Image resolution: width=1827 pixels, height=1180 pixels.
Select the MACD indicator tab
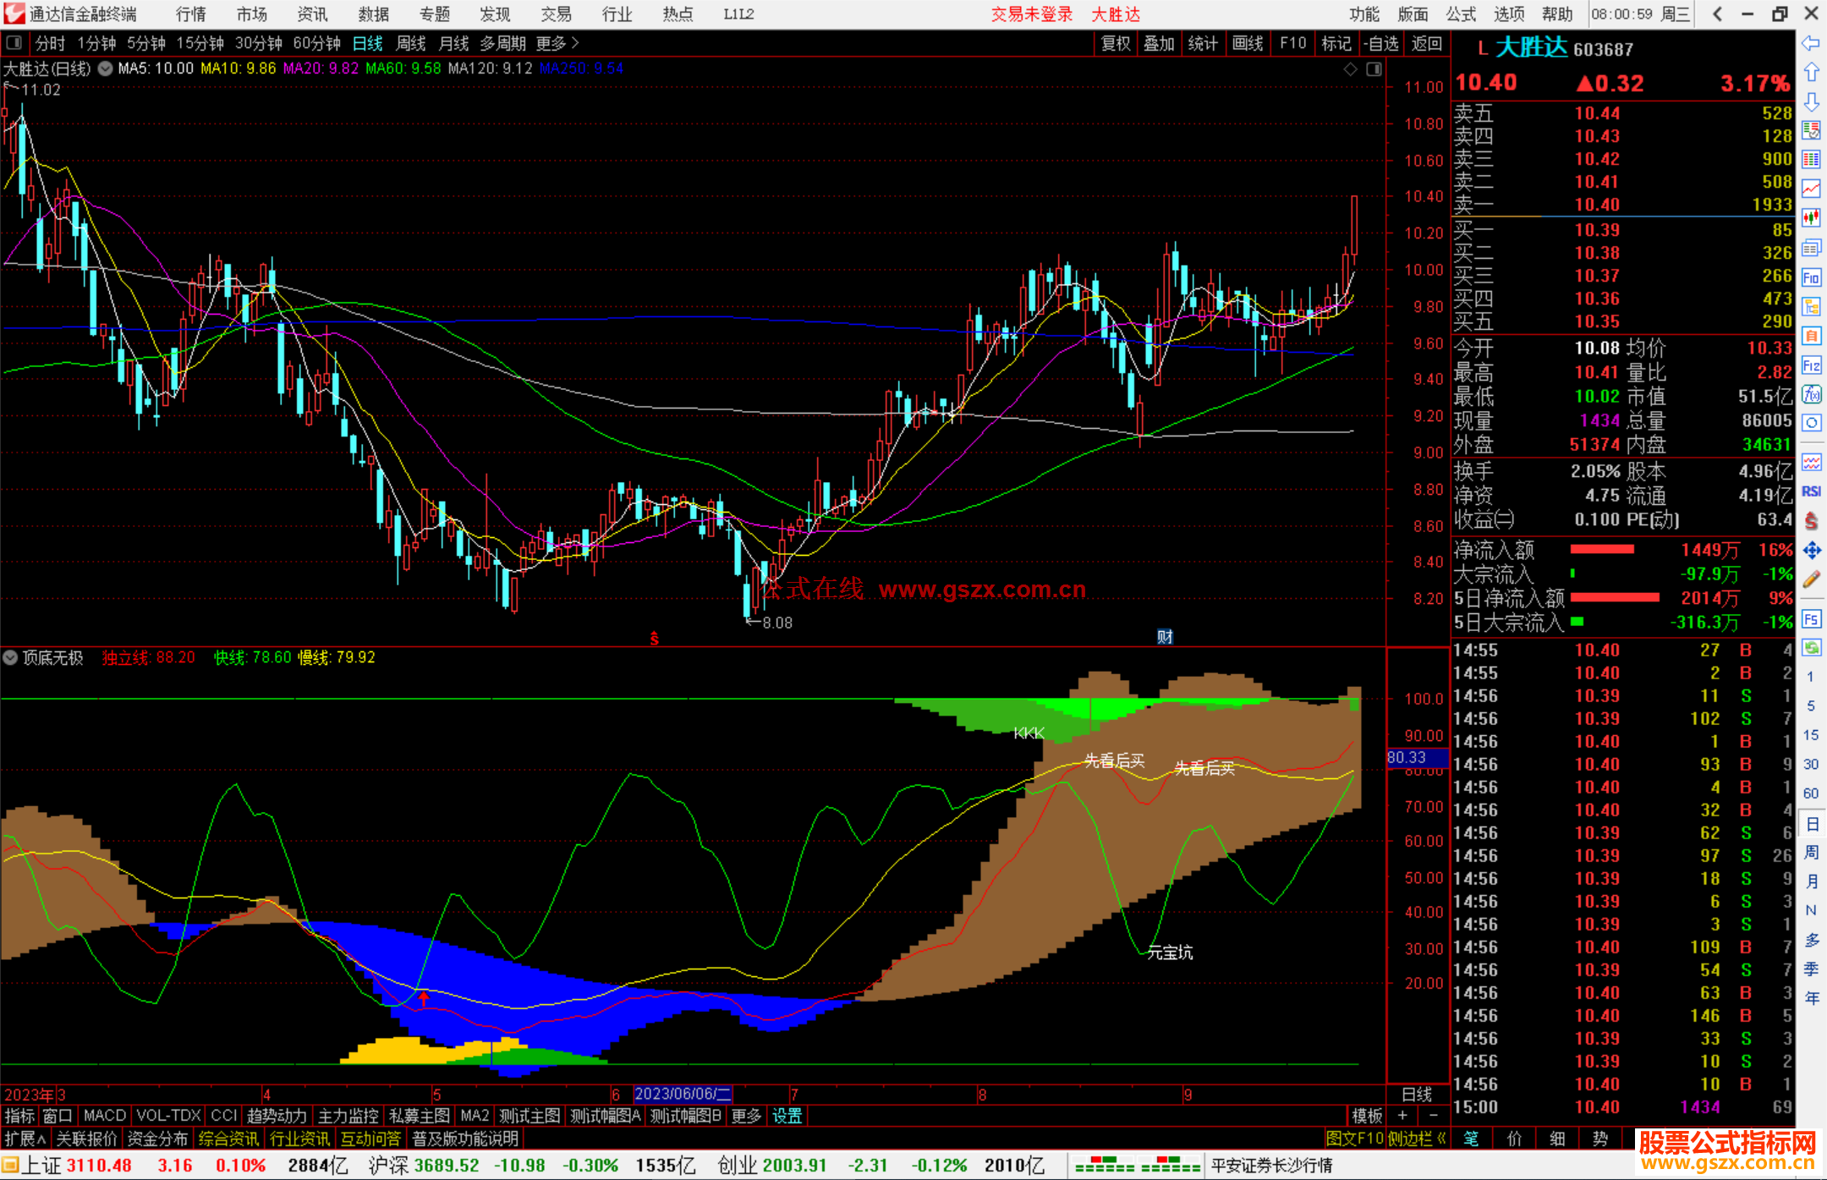104,1116
